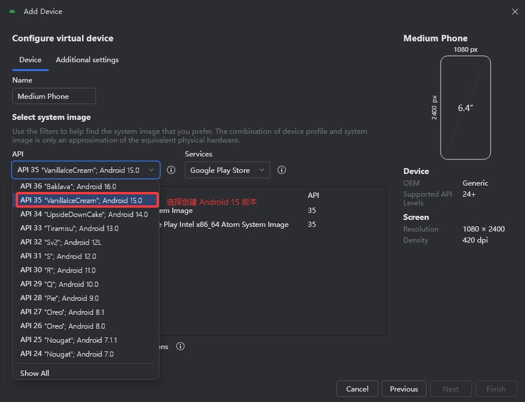
Task: Select API 34 UpsideDownCake Android 14.0
Action: [86, 214]
